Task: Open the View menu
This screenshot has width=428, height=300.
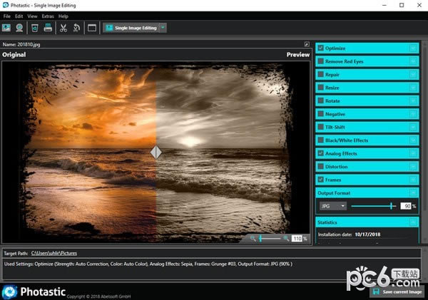Action: pos(33,16)
